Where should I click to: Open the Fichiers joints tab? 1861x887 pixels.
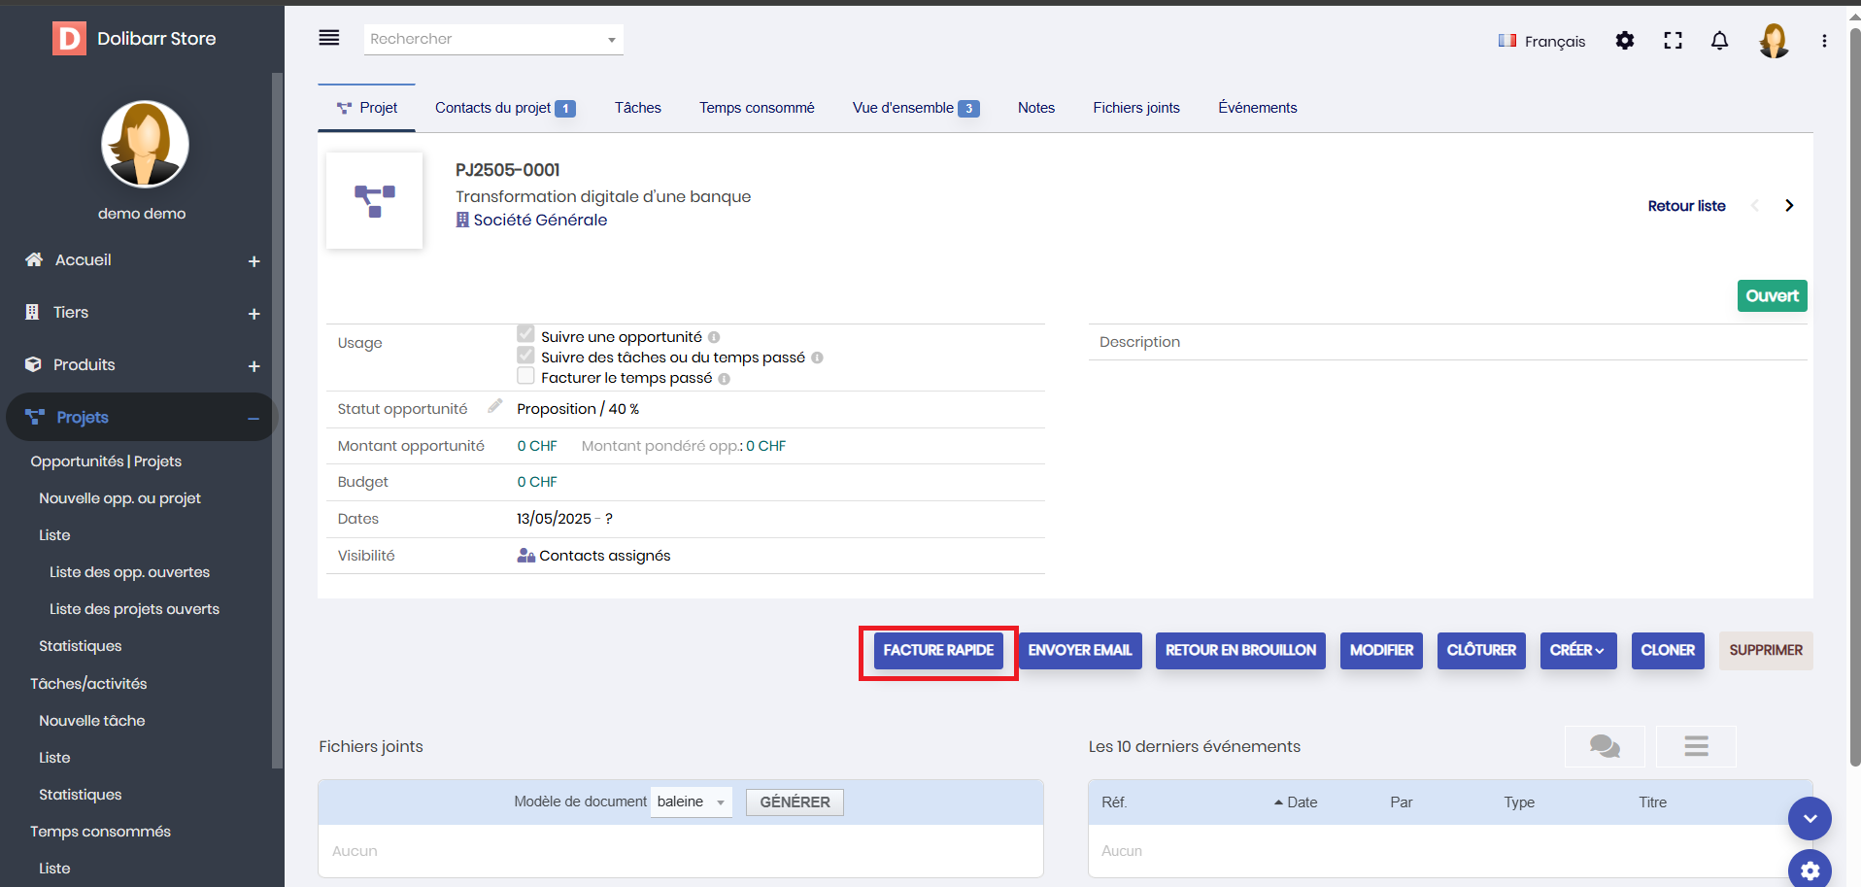click(x=1135, y=108)
